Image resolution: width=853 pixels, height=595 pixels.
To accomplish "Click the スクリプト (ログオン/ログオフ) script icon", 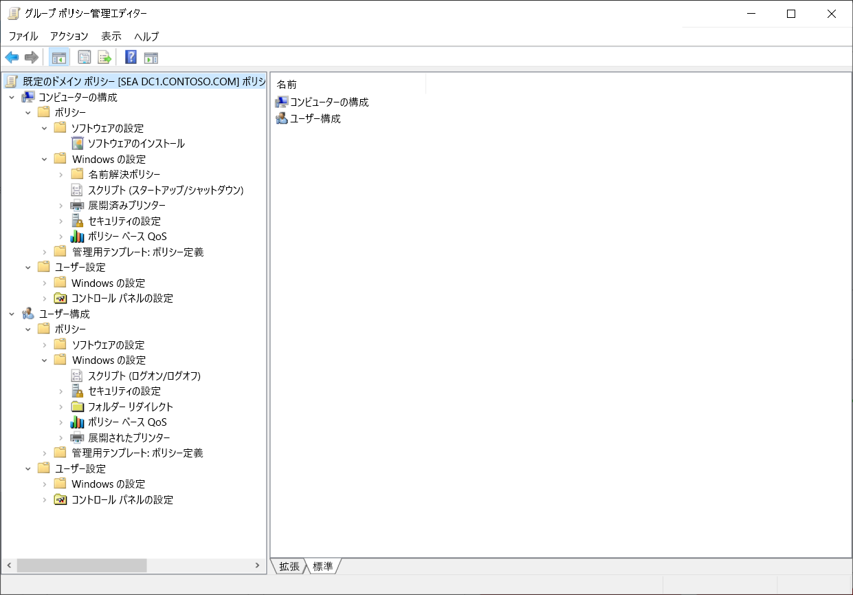I will (x=78, y=376).
